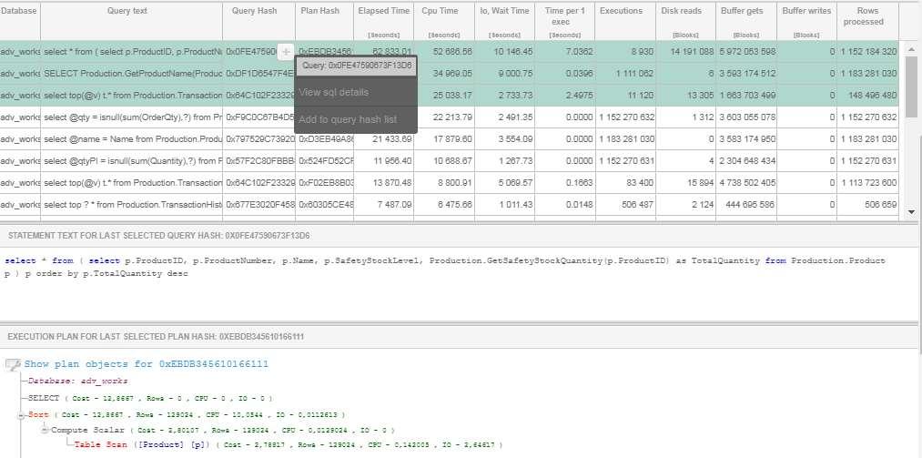
Task: Click rows processed value 148 496 480
Action: pos(873,96)
